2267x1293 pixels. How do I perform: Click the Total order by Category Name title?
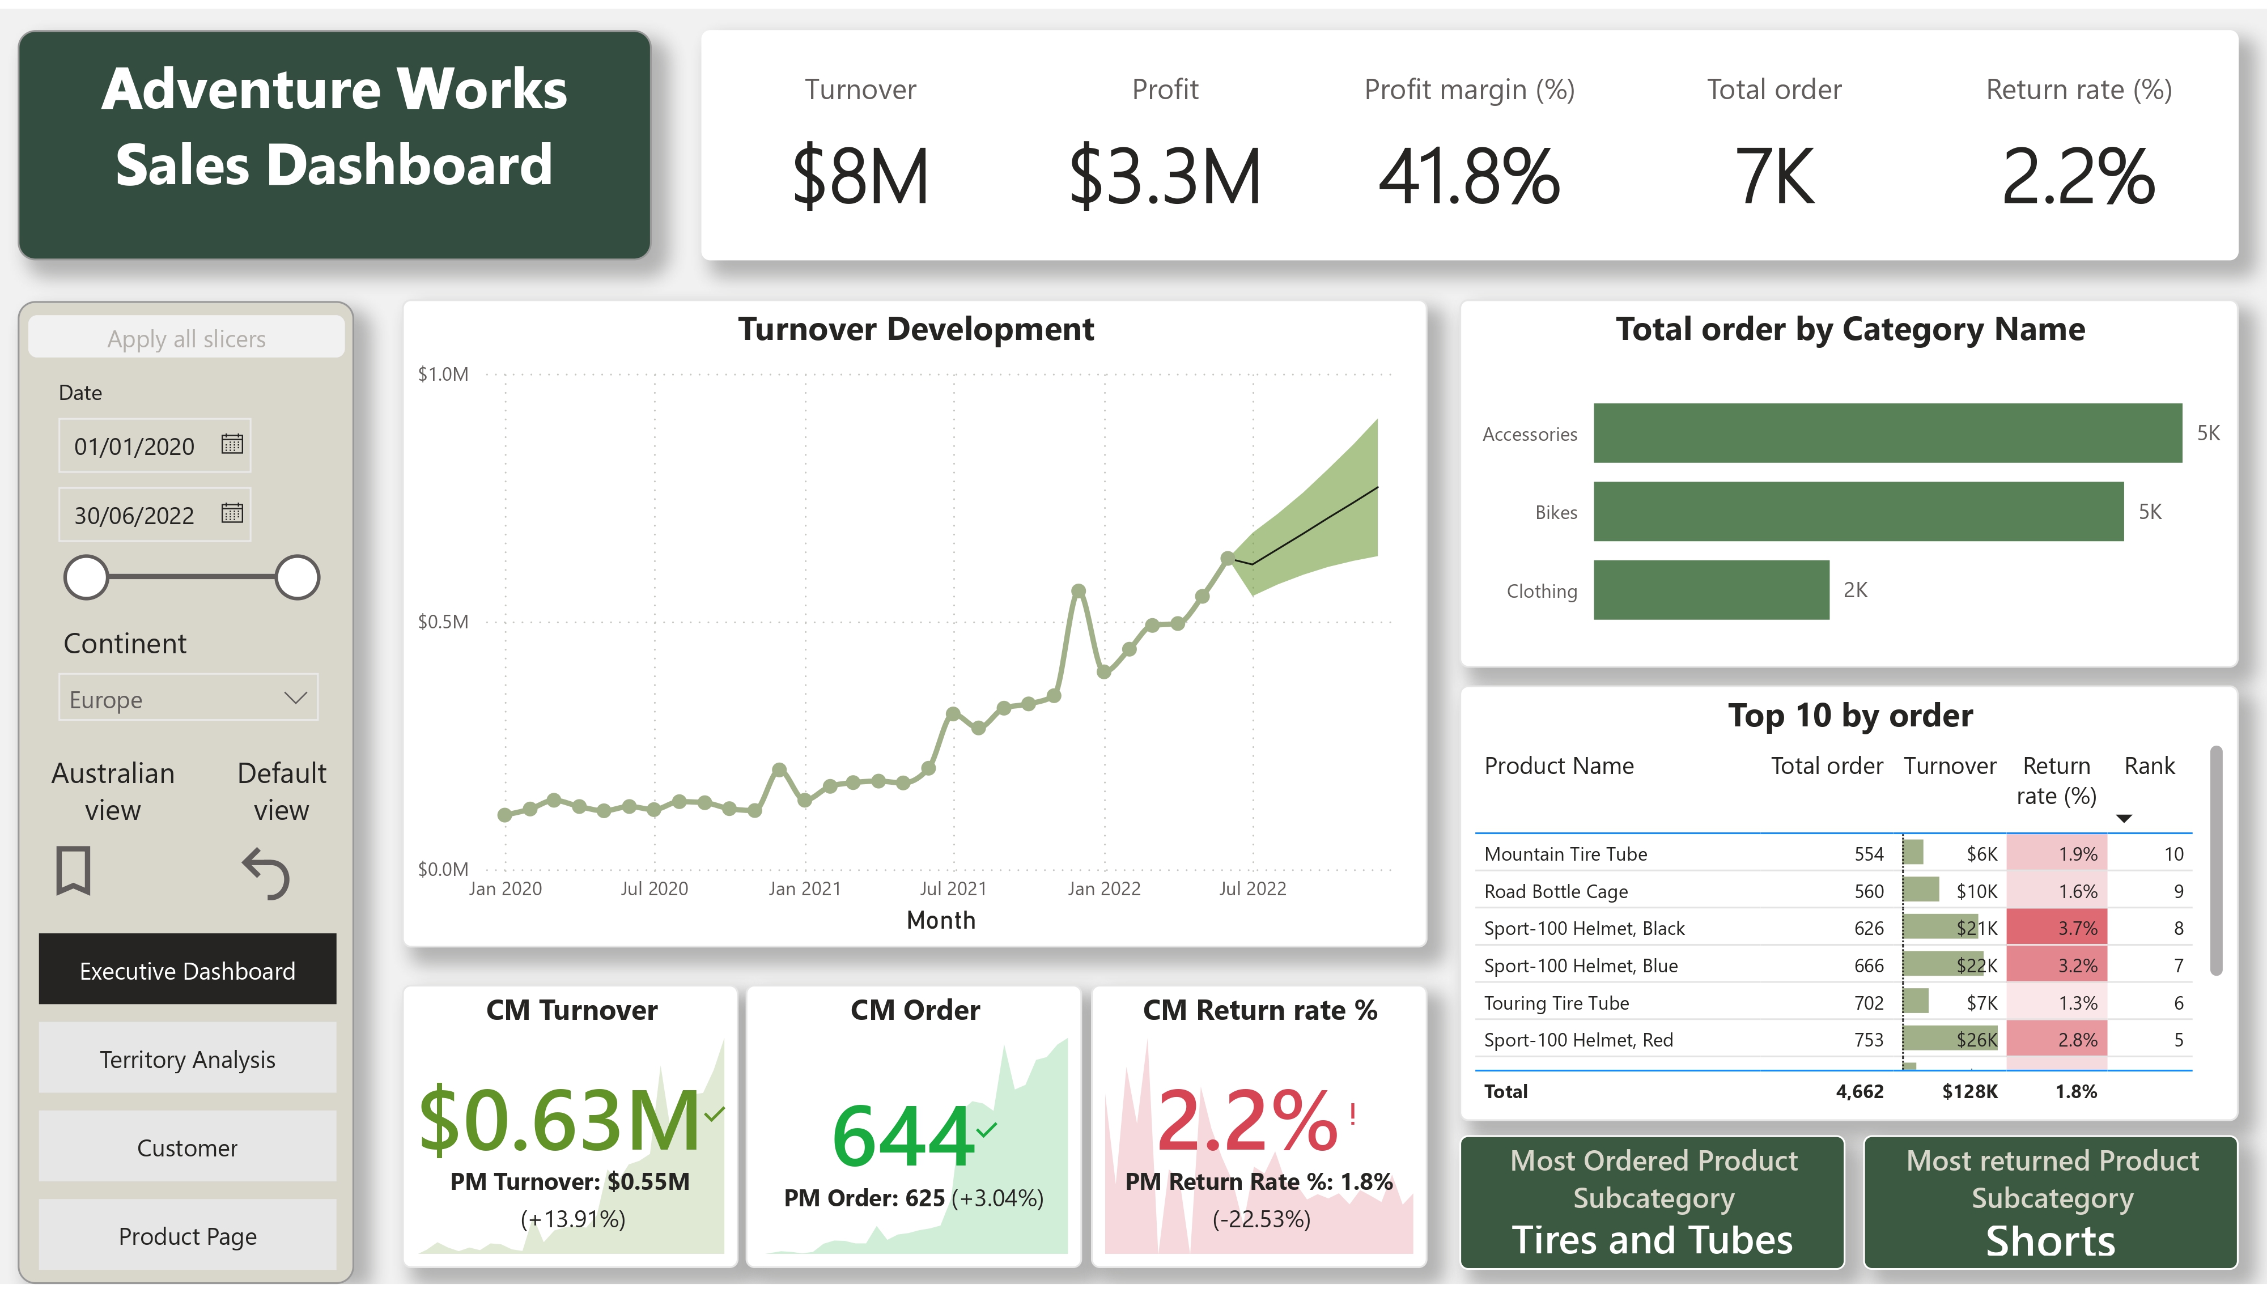pos(1850,329)
